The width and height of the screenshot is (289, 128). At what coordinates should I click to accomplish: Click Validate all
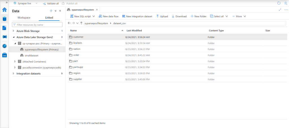pyautogui.click(x=51, y=3)
